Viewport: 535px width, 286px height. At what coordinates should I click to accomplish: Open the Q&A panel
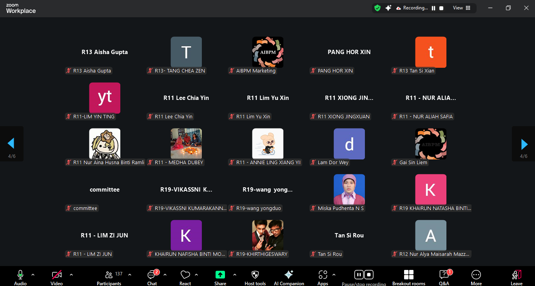coord(444,277)
